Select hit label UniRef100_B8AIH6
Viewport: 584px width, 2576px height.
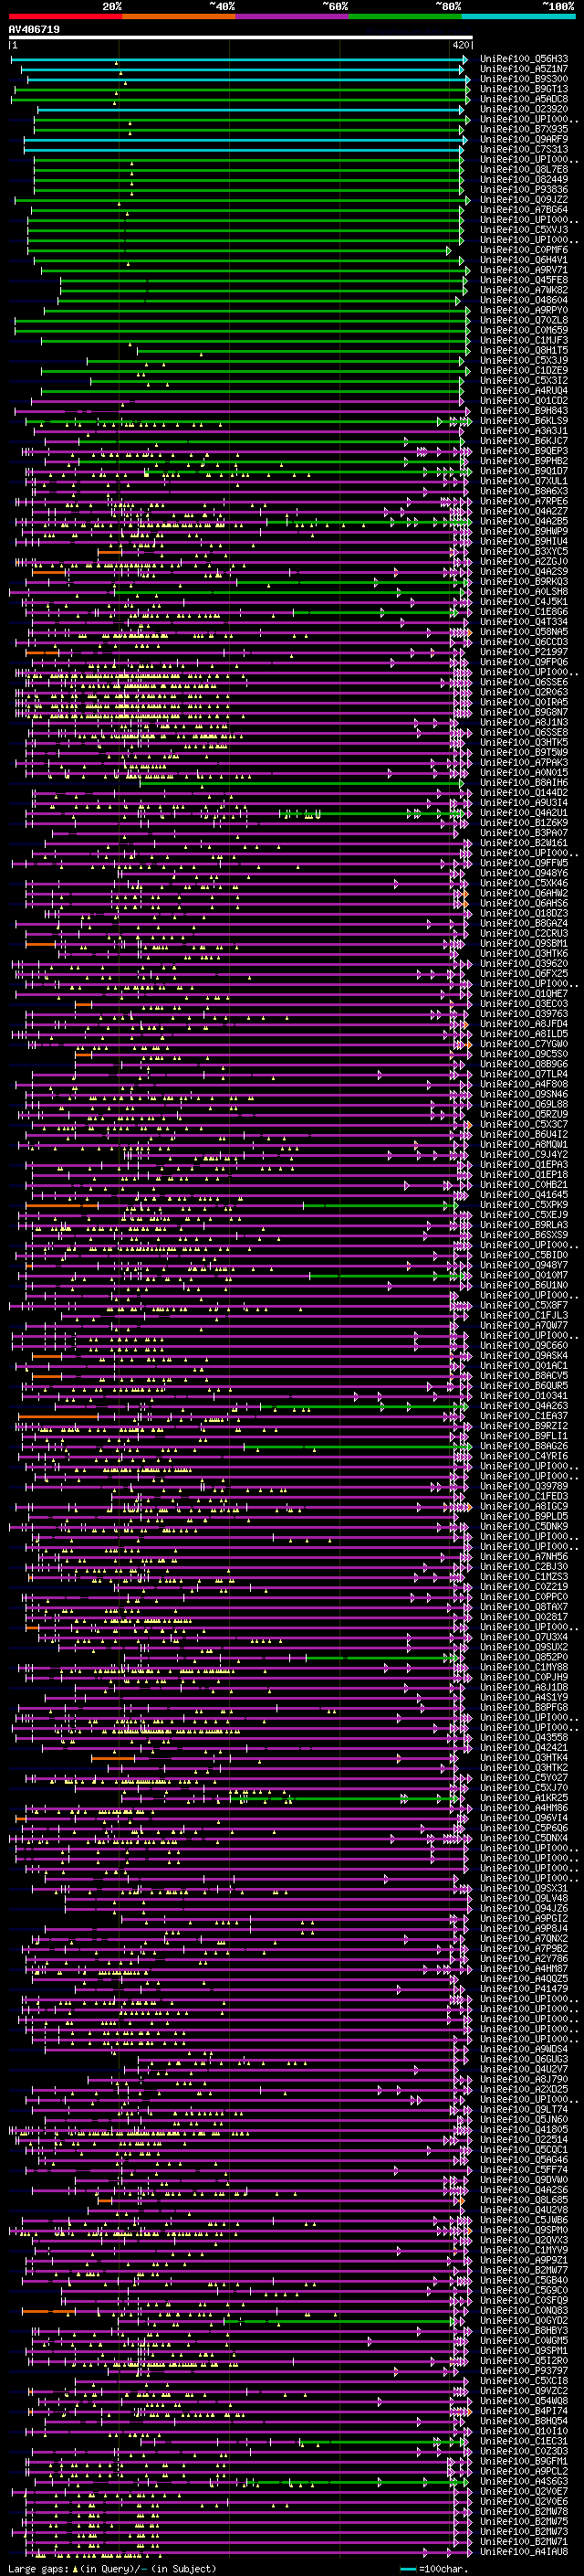click(524, 783)
